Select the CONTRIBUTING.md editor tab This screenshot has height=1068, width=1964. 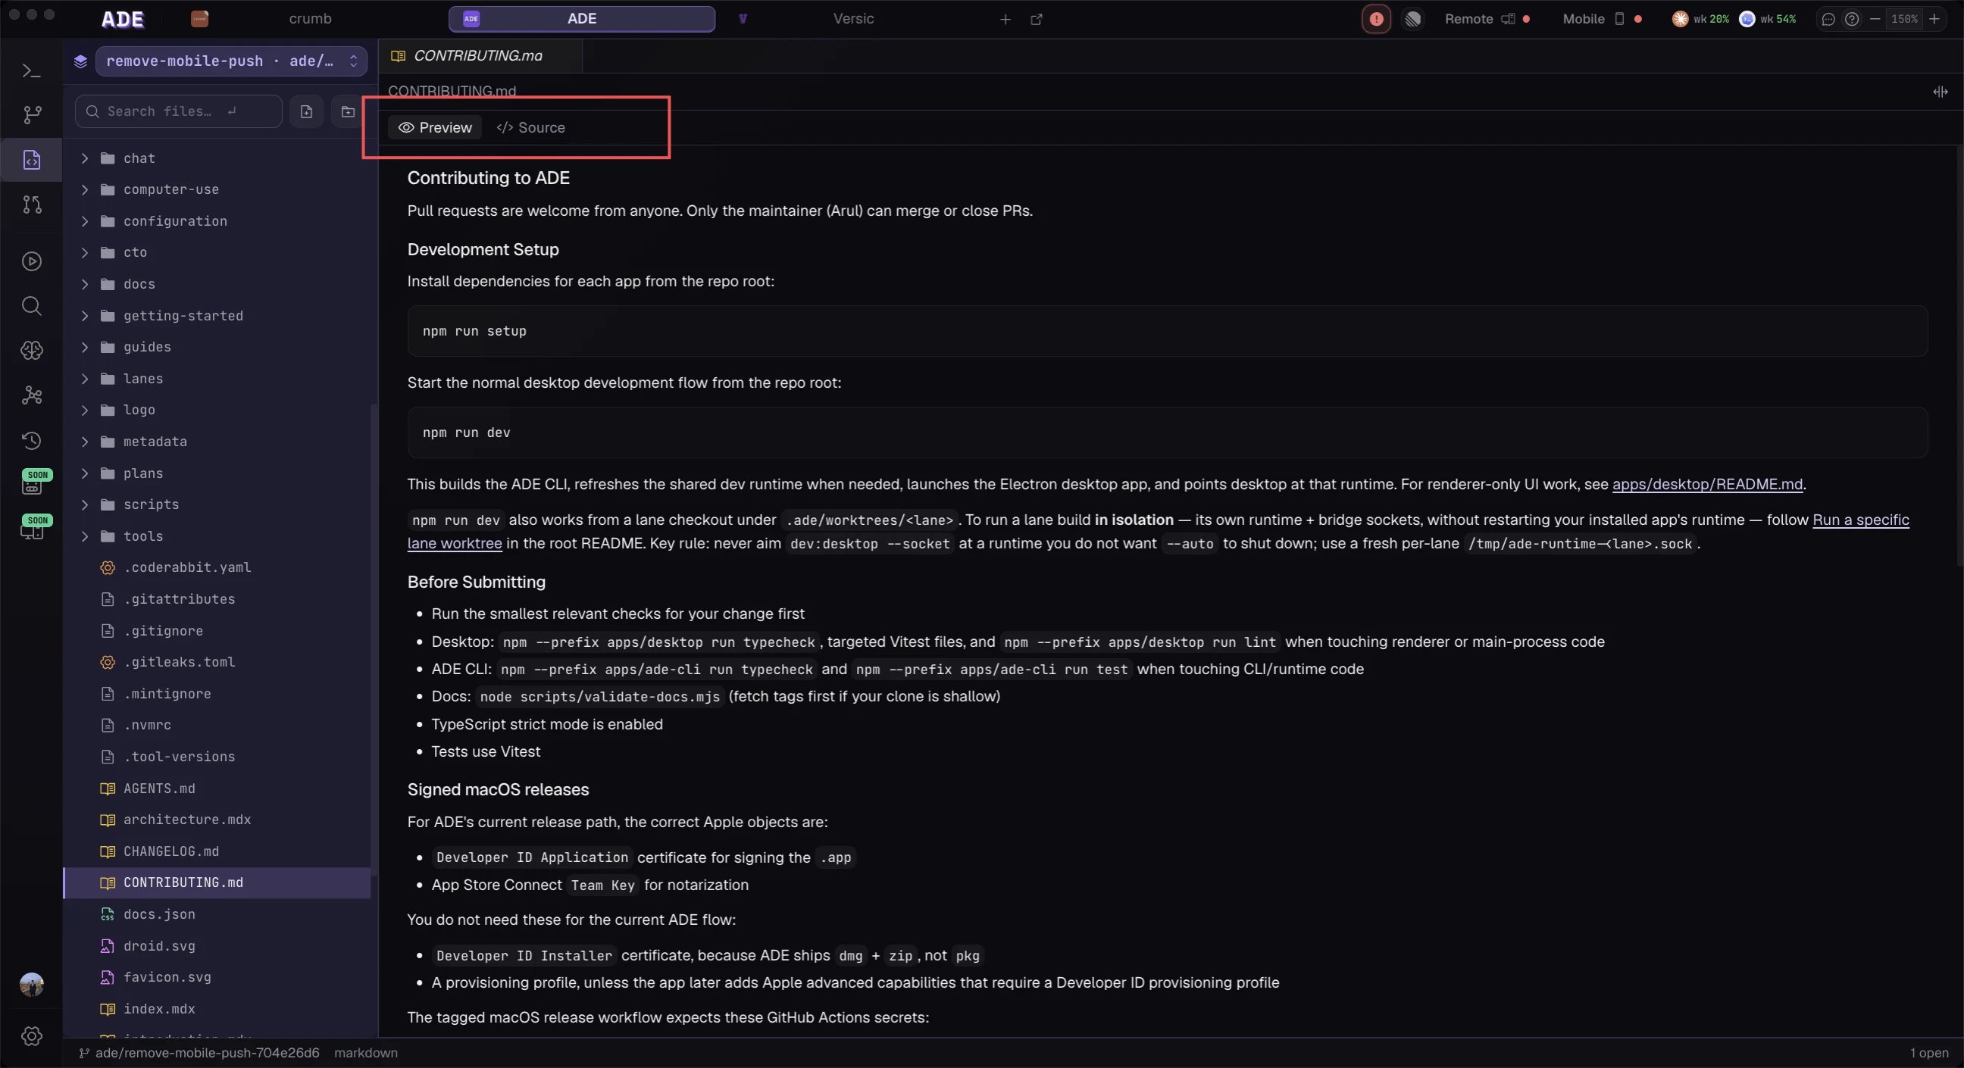pyautogui.click(x=479, y=56)
